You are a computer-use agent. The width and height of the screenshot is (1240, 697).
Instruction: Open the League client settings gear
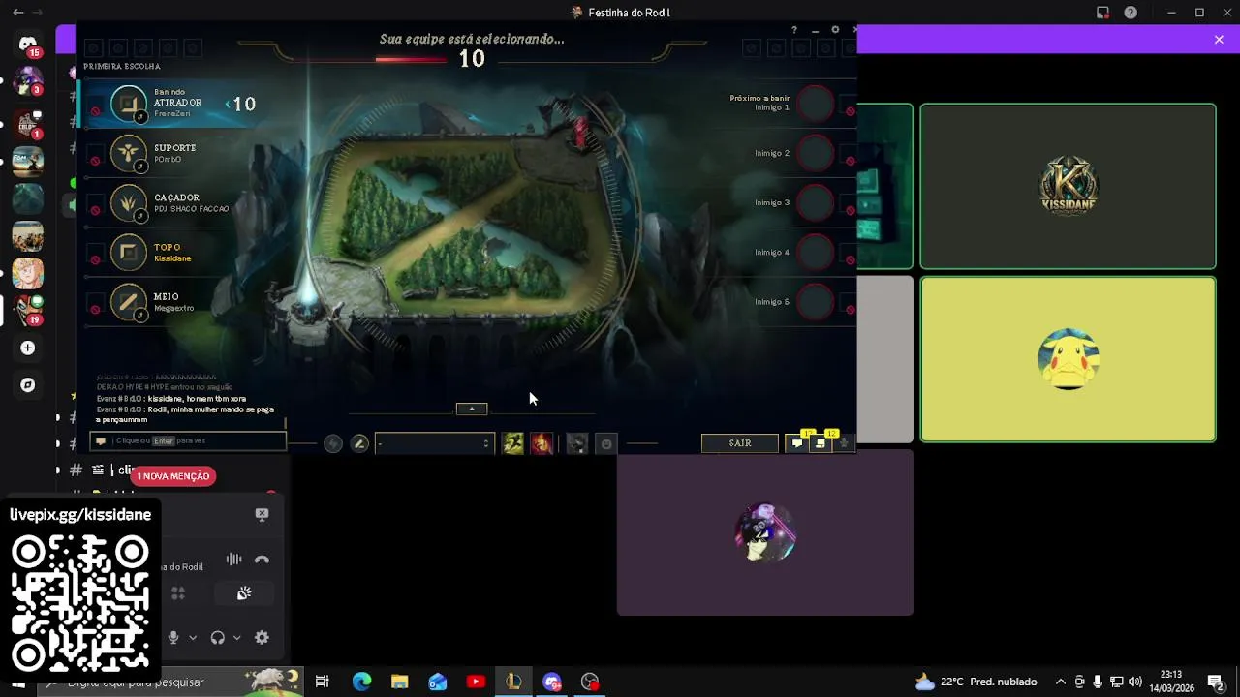click(835, 30)
